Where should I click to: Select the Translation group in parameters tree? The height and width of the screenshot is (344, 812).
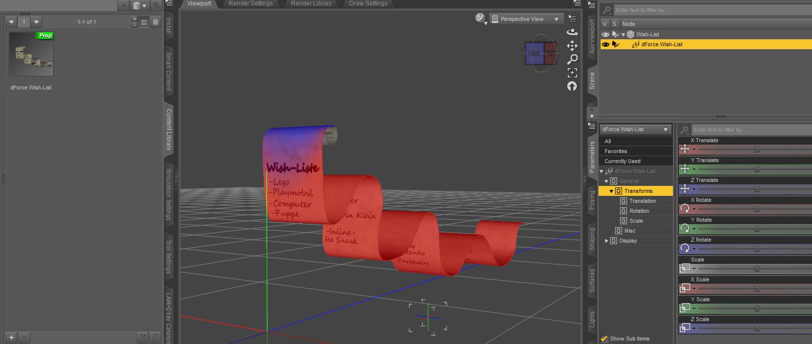click(x=642, y=201)
